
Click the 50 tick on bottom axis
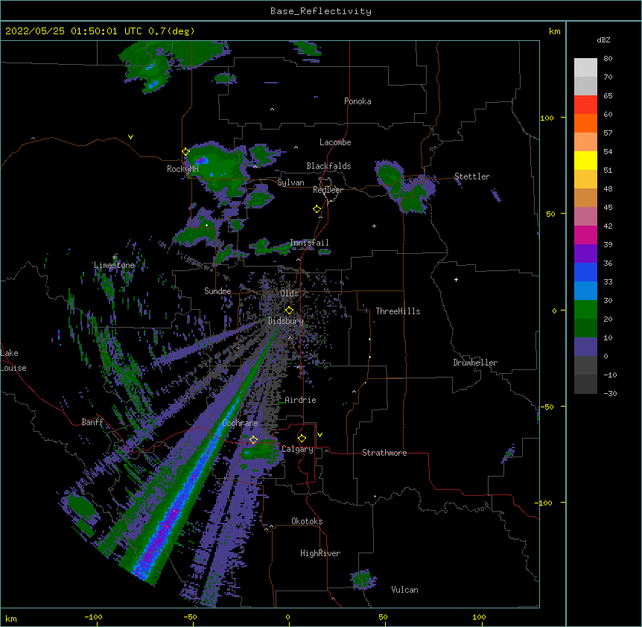383,617
